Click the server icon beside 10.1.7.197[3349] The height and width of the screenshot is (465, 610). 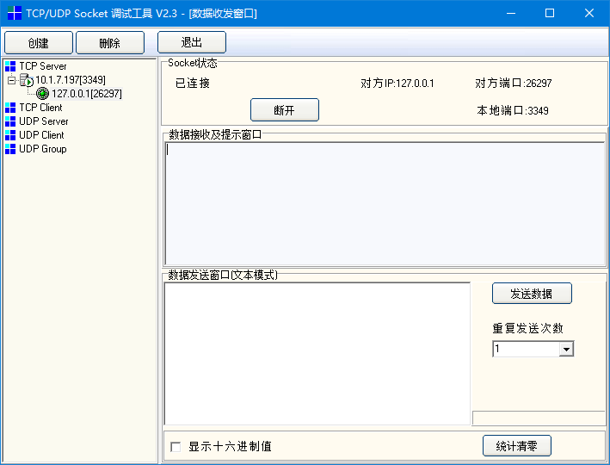27,80
